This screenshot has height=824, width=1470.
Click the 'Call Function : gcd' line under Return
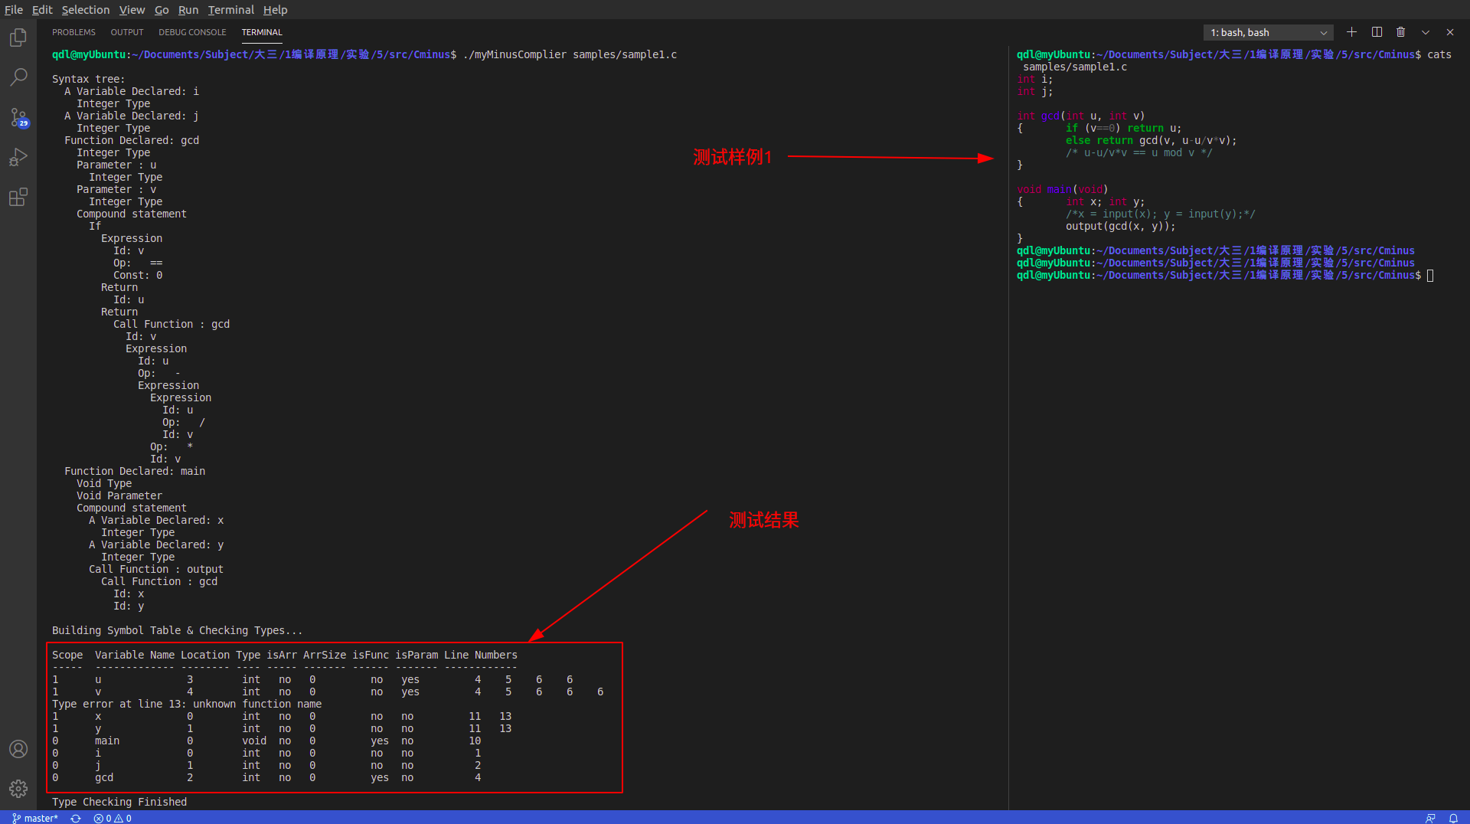pyautogui.click(x=171, y=324)
